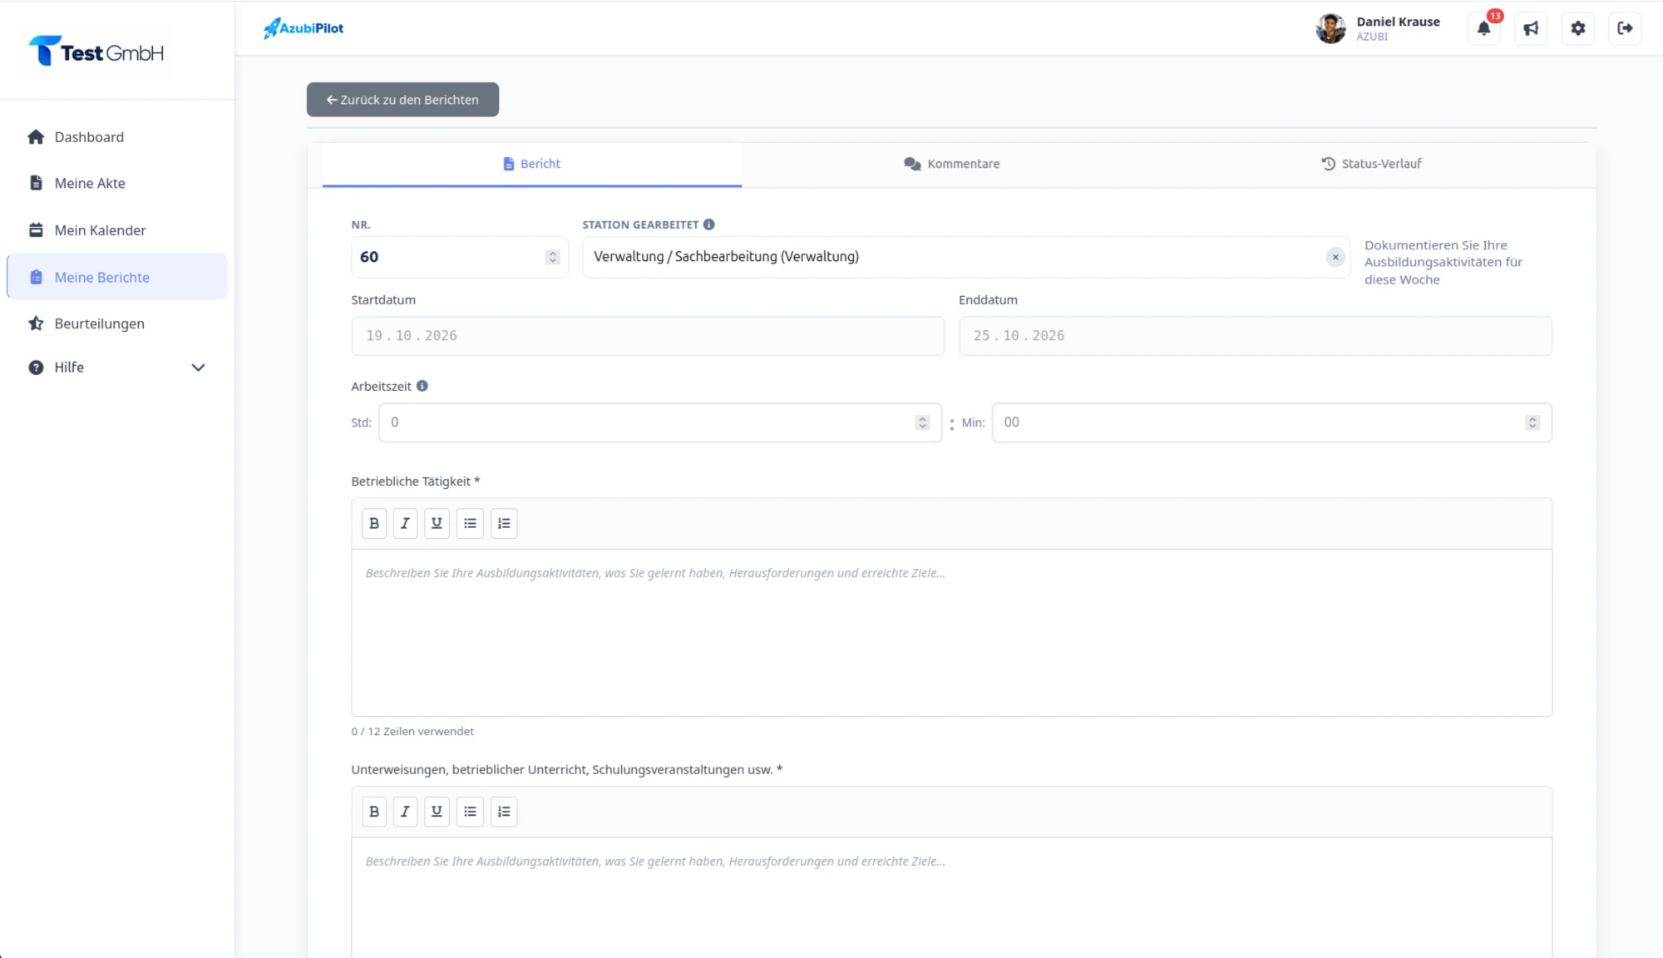This screenshot has width=1663, height=958.
Task: Click the AzubiPilot rocket logo
Action: [x=303, y=28]
